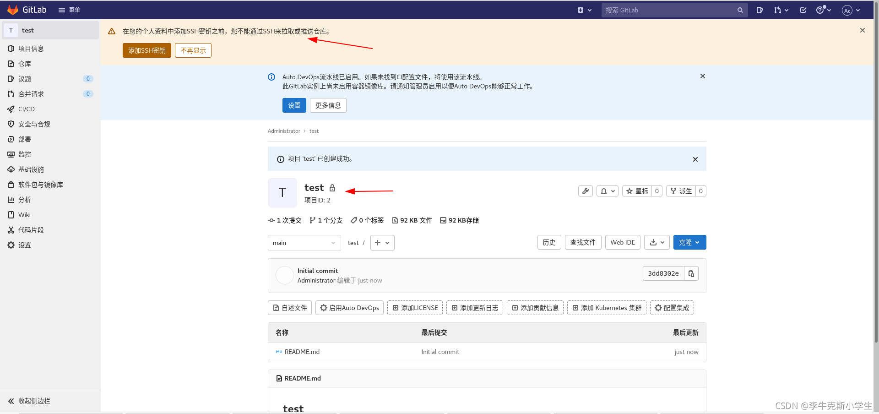The image size is (879, 414).
Task: Open 安全与合规 in sidebar
Action: click(x=50, y=124)
